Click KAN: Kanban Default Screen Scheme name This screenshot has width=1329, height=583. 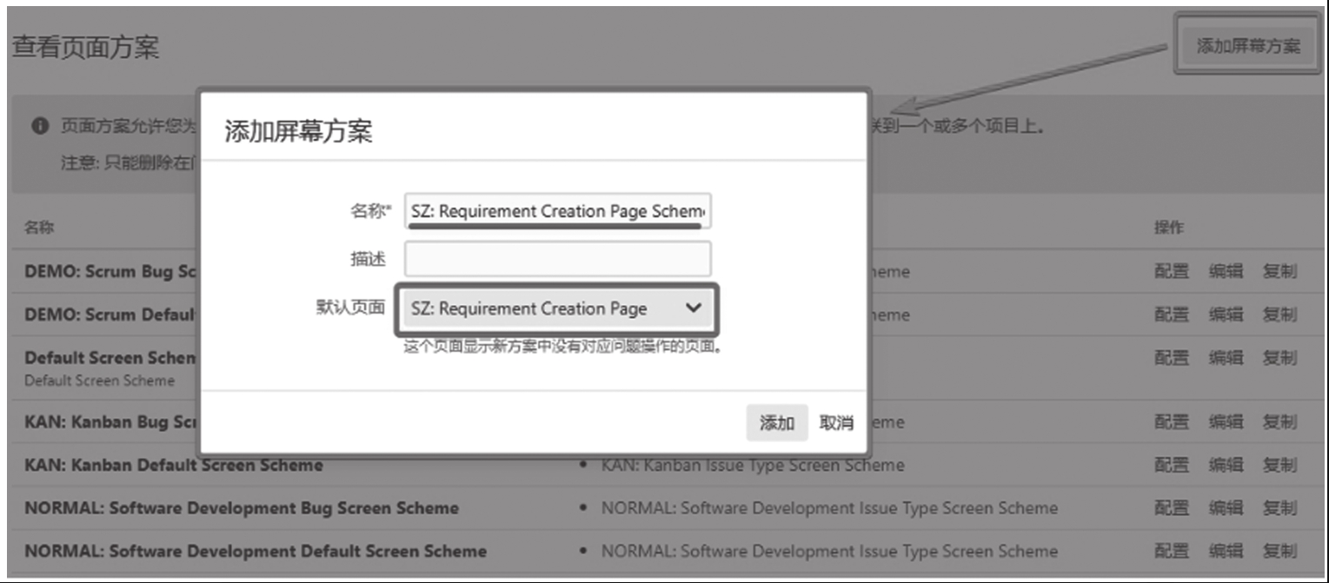point(174,465)
